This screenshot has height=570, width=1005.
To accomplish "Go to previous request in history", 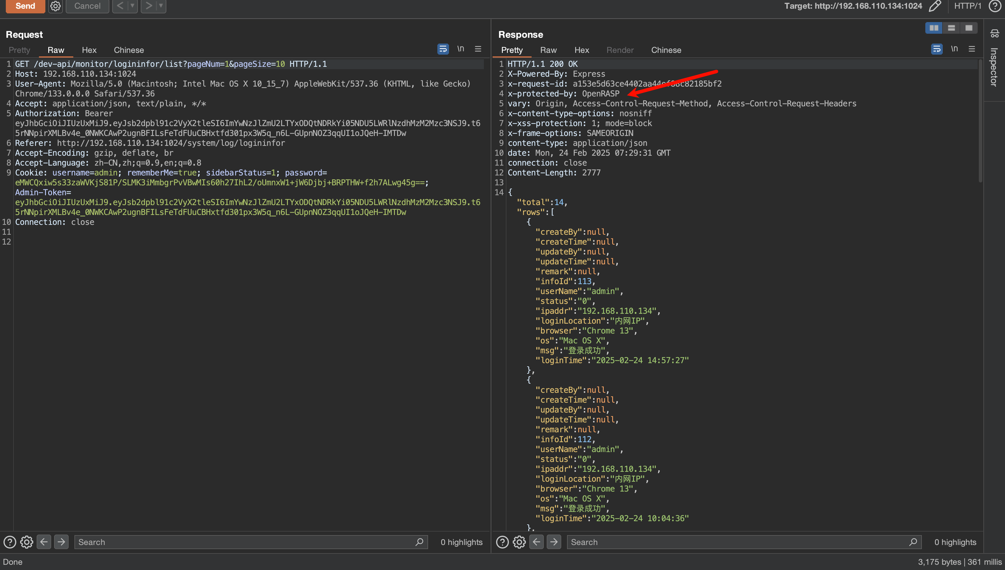I will click(x=120, y=6).
